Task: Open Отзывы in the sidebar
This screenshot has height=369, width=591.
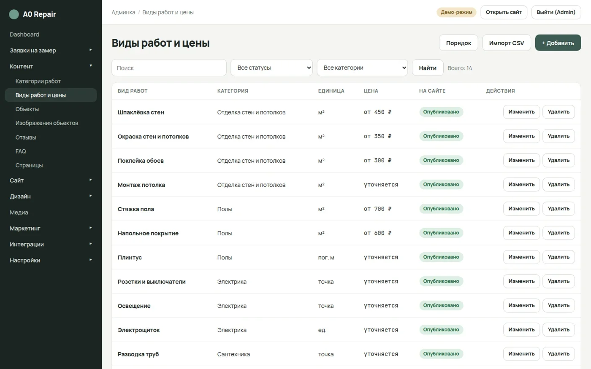Action: click(x=26, y=137)
